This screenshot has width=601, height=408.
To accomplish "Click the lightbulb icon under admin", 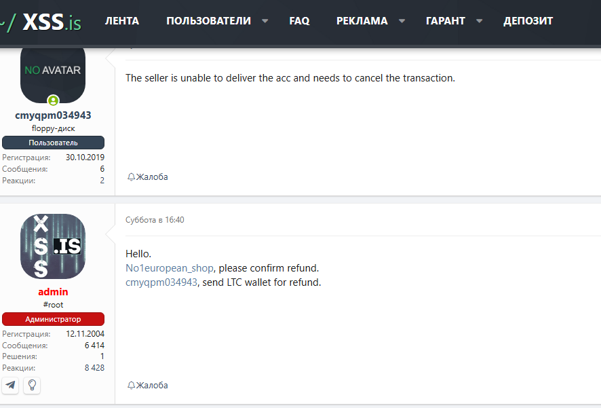I will point(31,386).
